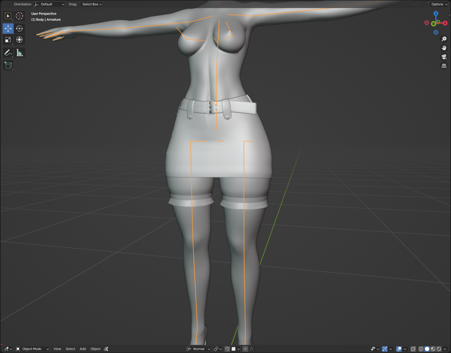
Task: Select material preview shading
Action: [433, 349]
